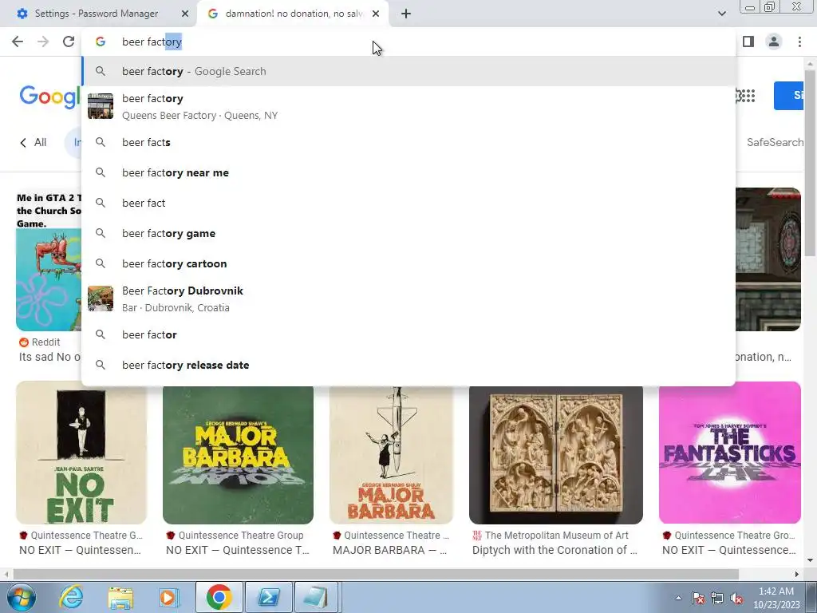Viewport: 817px width, 613px height.
Task: Select the damnation! no donation tab
Action: tap(293, 14)
